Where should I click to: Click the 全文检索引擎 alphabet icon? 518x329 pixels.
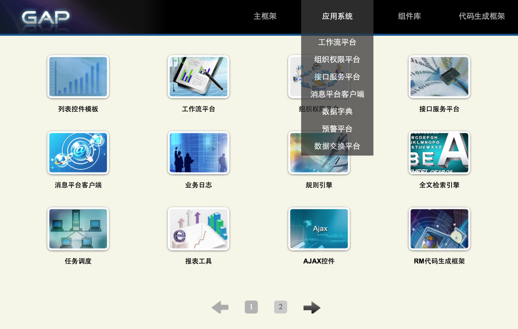[x=439, y=153]
